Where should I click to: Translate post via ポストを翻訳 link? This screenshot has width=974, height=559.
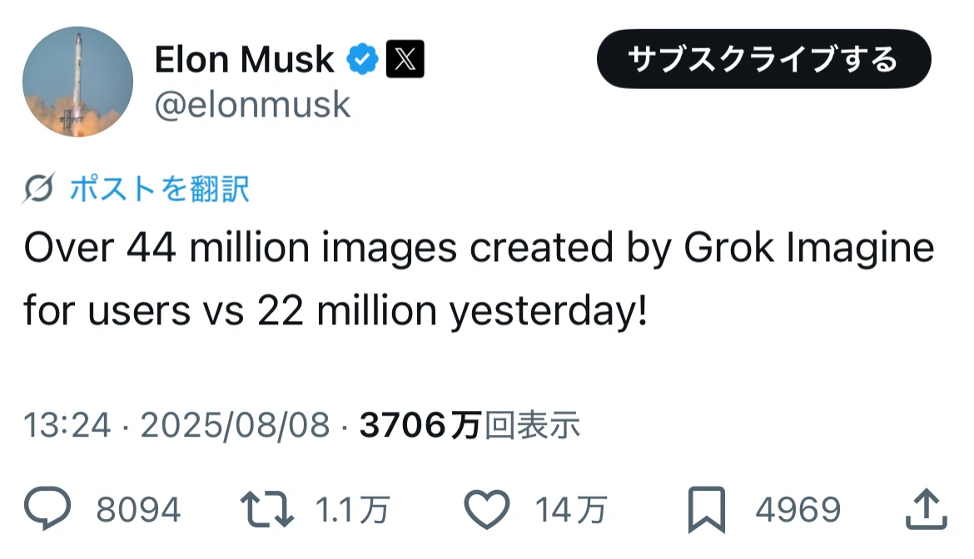click(x=159, y=190)
